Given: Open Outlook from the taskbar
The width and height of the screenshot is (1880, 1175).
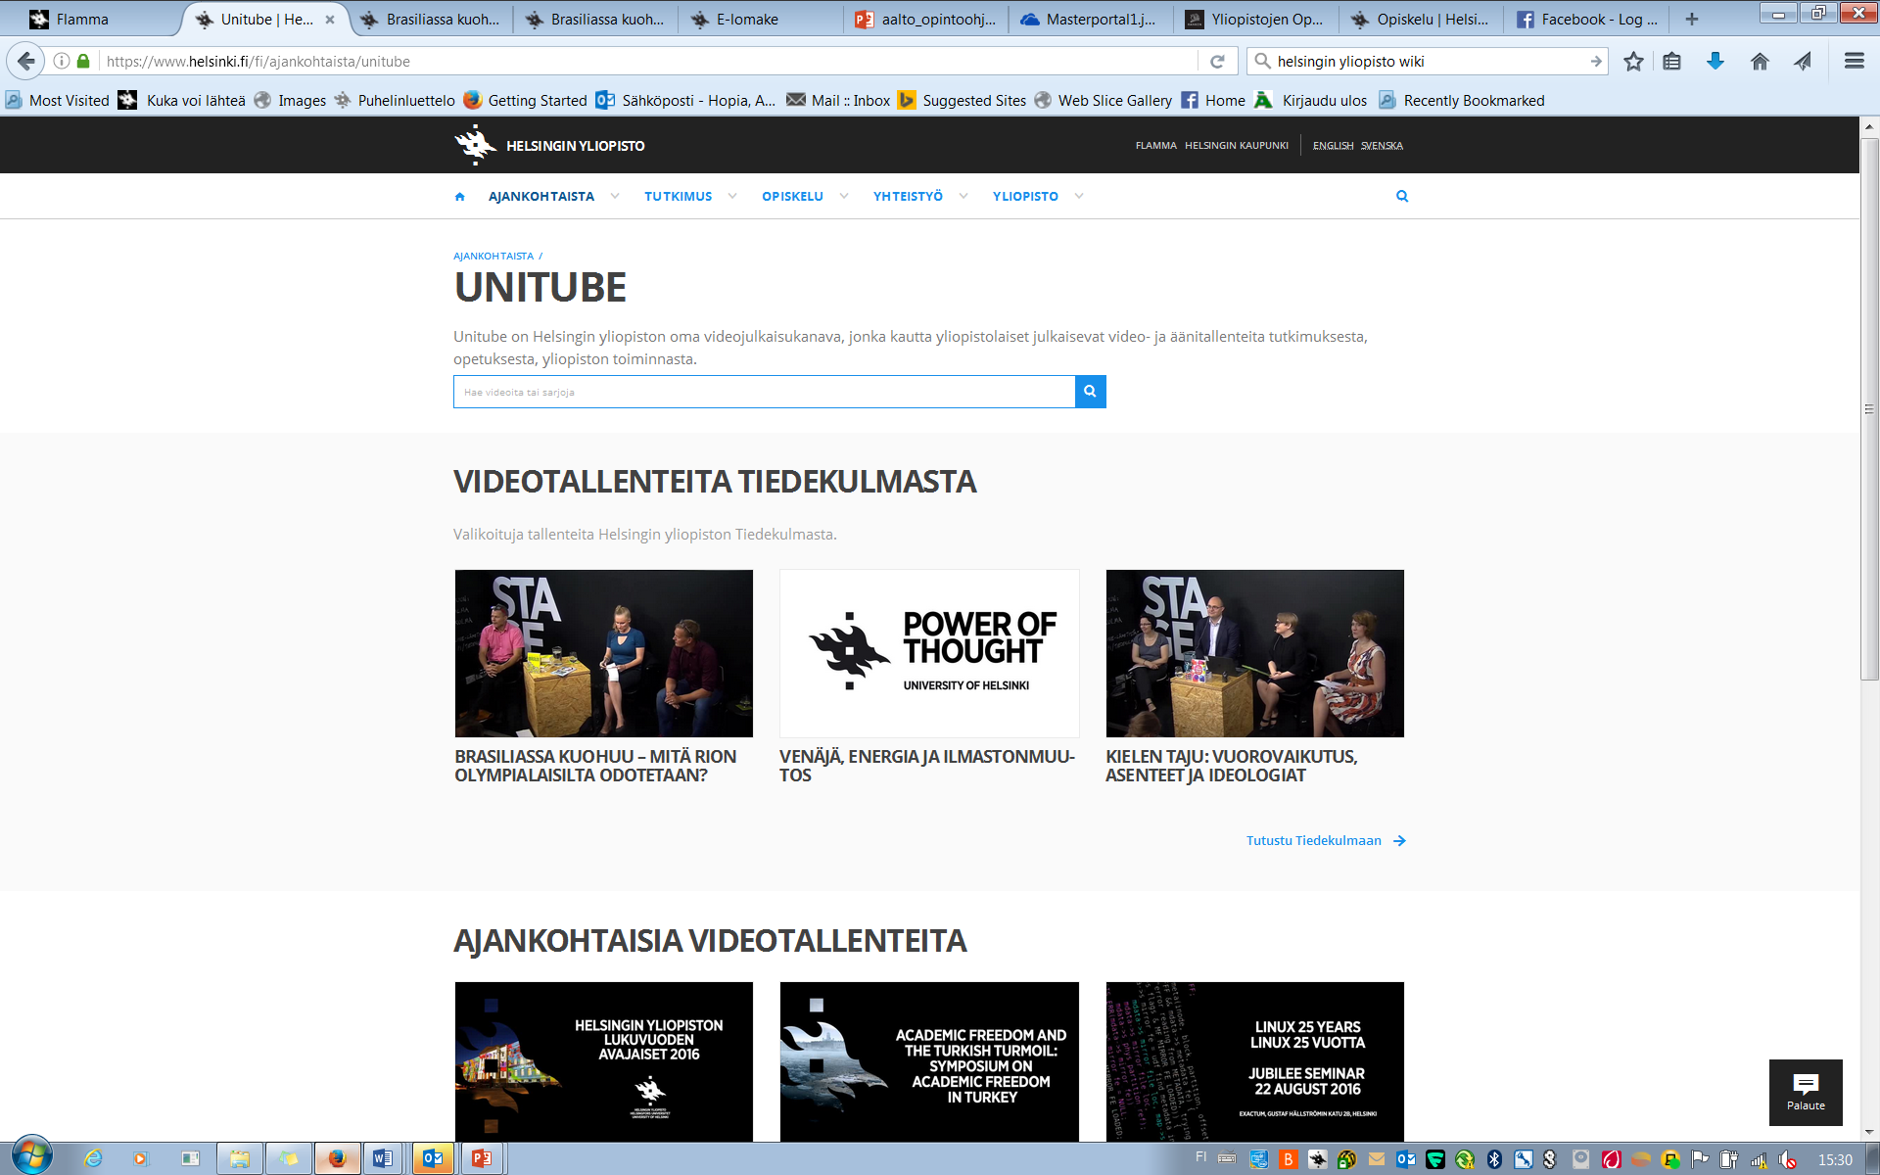Looking at the screenshot, I should tap(433, 1159).
